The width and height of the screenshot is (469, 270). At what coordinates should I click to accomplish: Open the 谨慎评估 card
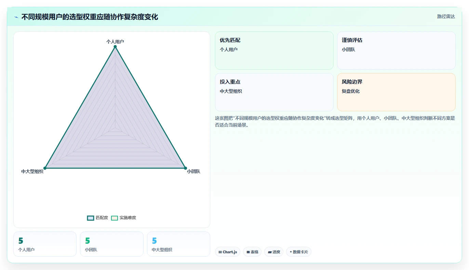[396, 51]
